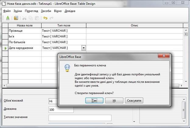Click horizontal scrollbar right arrow
The width and height of the screenshot is (190, 128).
point(181,86)
